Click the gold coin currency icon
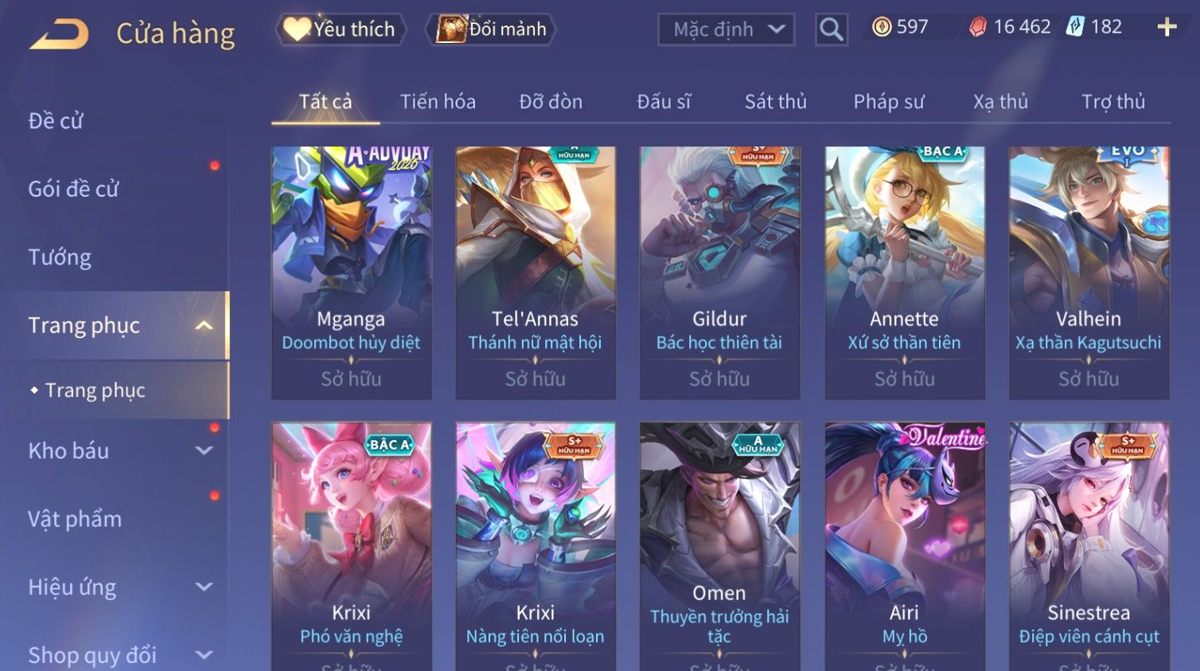The width and height of the screenshot is (1200, 671). (882, 27)
